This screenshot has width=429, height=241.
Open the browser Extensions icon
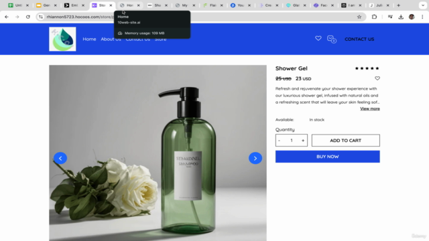(x=374, y=17)
